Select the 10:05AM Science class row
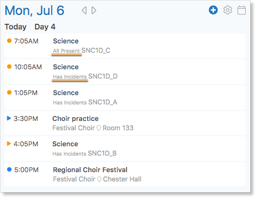 point(125,72)
